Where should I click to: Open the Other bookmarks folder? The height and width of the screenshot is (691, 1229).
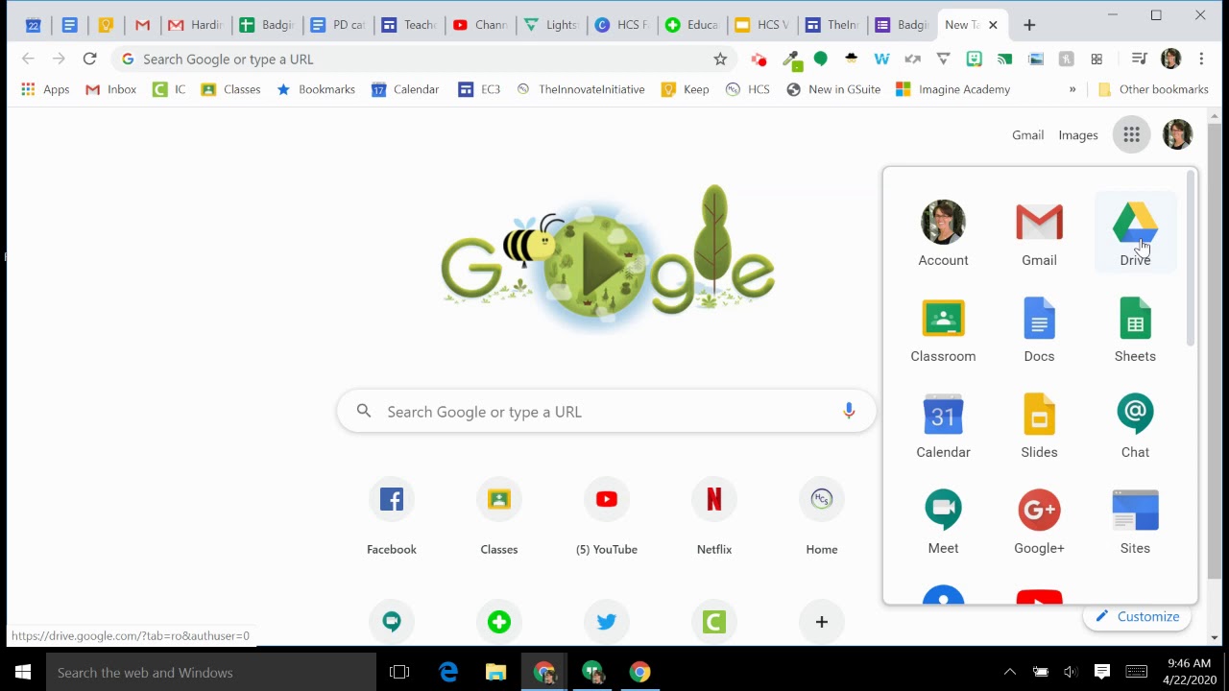tap(1152, 89)
